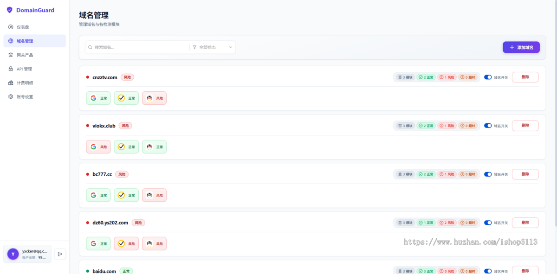Click the Google module chip for cnzztv.com

click(98, 98)
